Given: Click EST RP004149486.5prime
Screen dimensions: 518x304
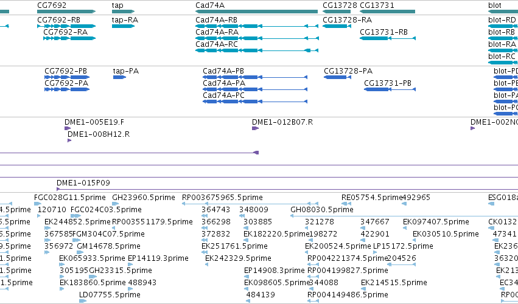Looking at the screenshot, I should point(313,301).
